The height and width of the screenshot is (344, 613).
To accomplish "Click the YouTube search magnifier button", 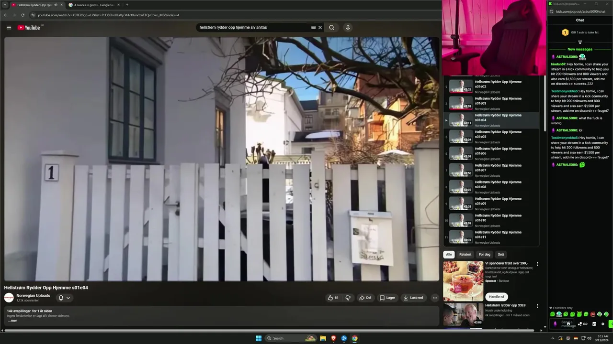I will click(x=331, y=28).
